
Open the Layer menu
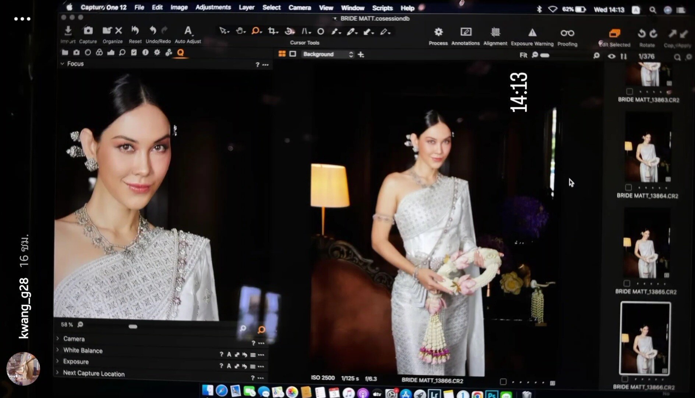[247, 7]
